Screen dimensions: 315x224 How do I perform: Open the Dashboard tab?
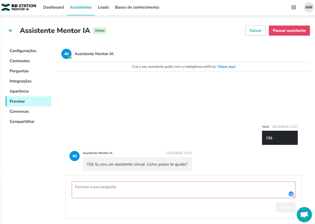click(x=54, y=7)
